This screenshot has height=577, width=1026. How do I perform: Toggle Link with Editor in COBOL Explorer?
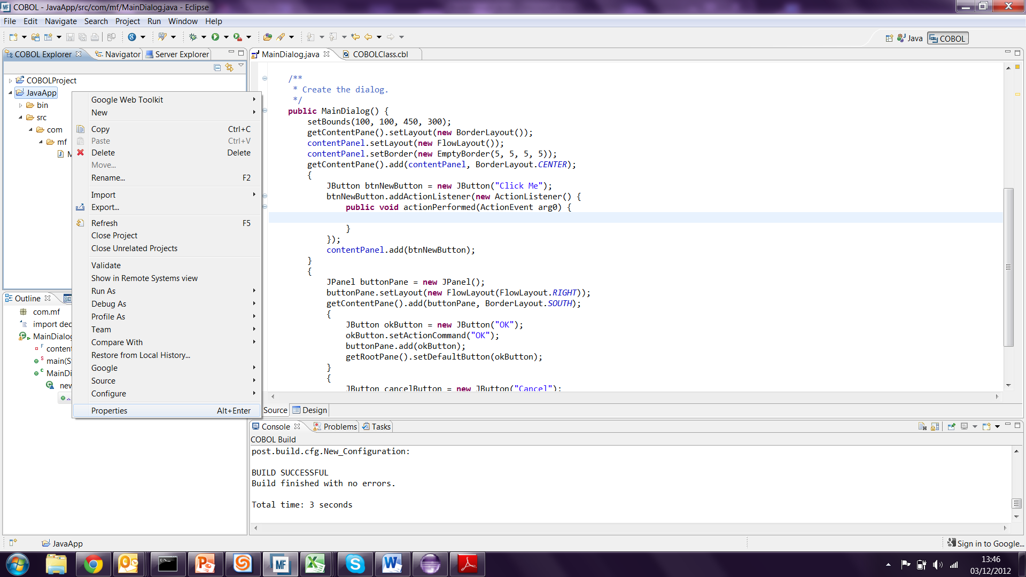[229, 67]
